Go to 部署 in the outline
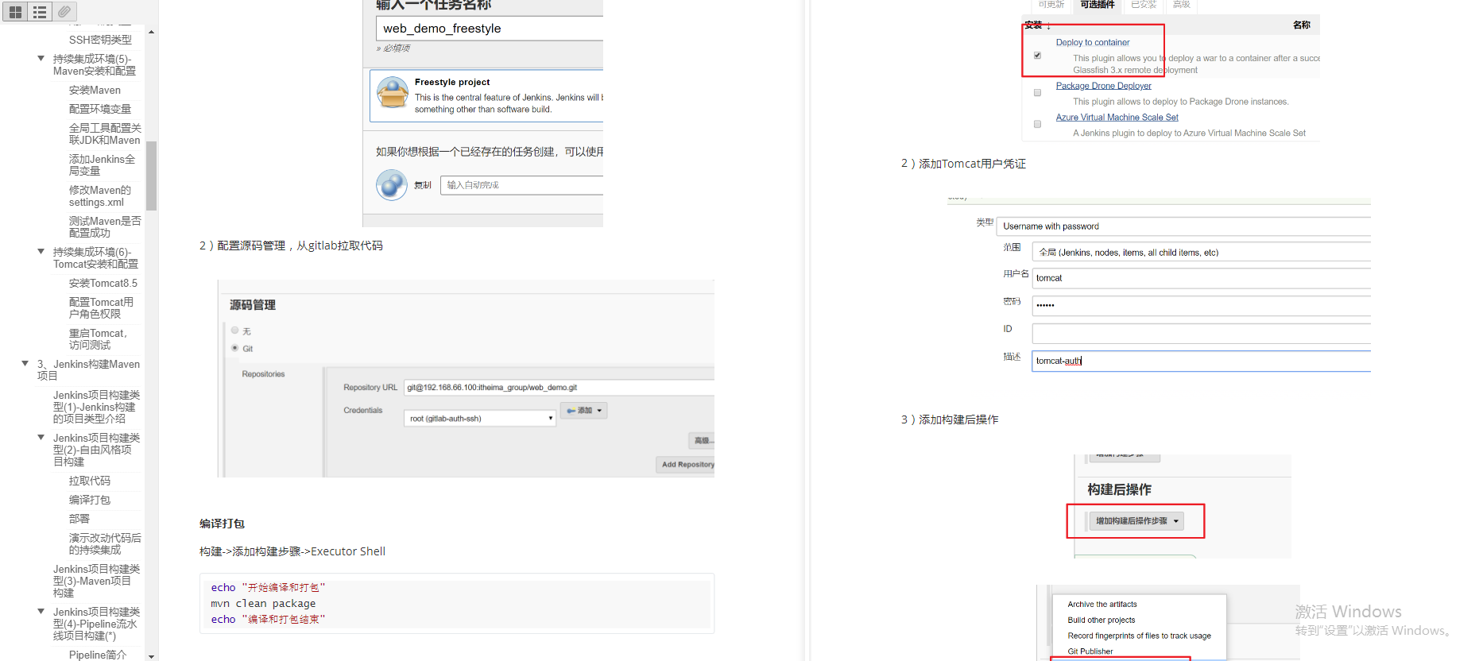 pos(79,520)
